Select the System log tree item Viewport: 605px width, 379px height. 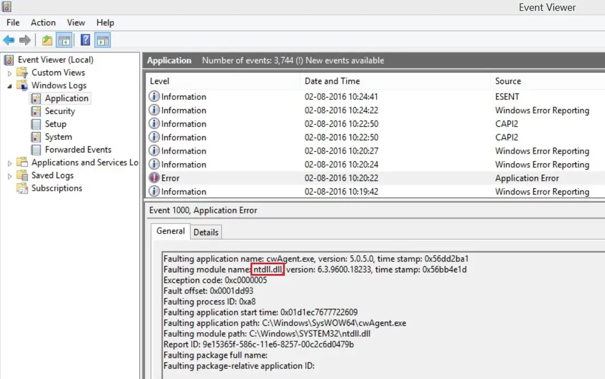[x=58, y=137]
